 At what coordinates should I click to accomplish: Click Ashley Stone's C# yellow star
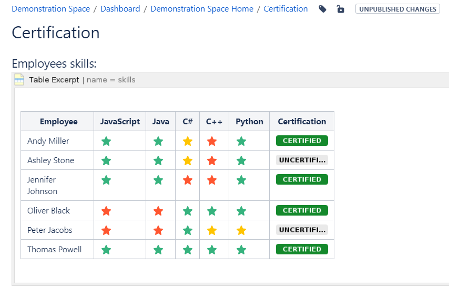coord(188,160)
